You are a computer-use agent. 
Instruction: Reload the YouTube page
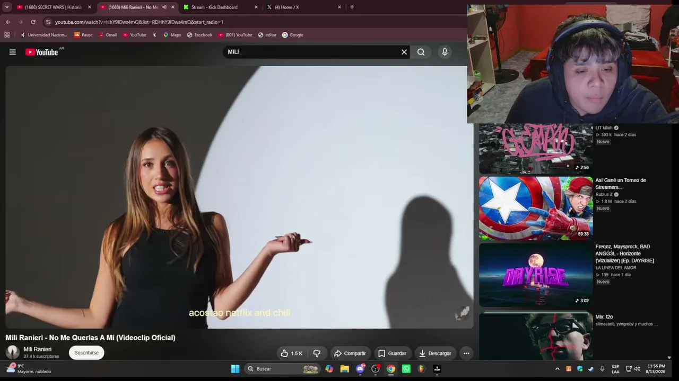click(x=33, y=22)
